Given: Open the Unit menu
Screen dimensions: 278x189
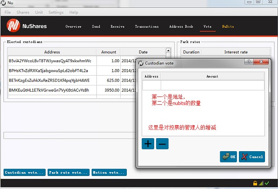Looking at the screenshot, I should click(x=39, y=12).
